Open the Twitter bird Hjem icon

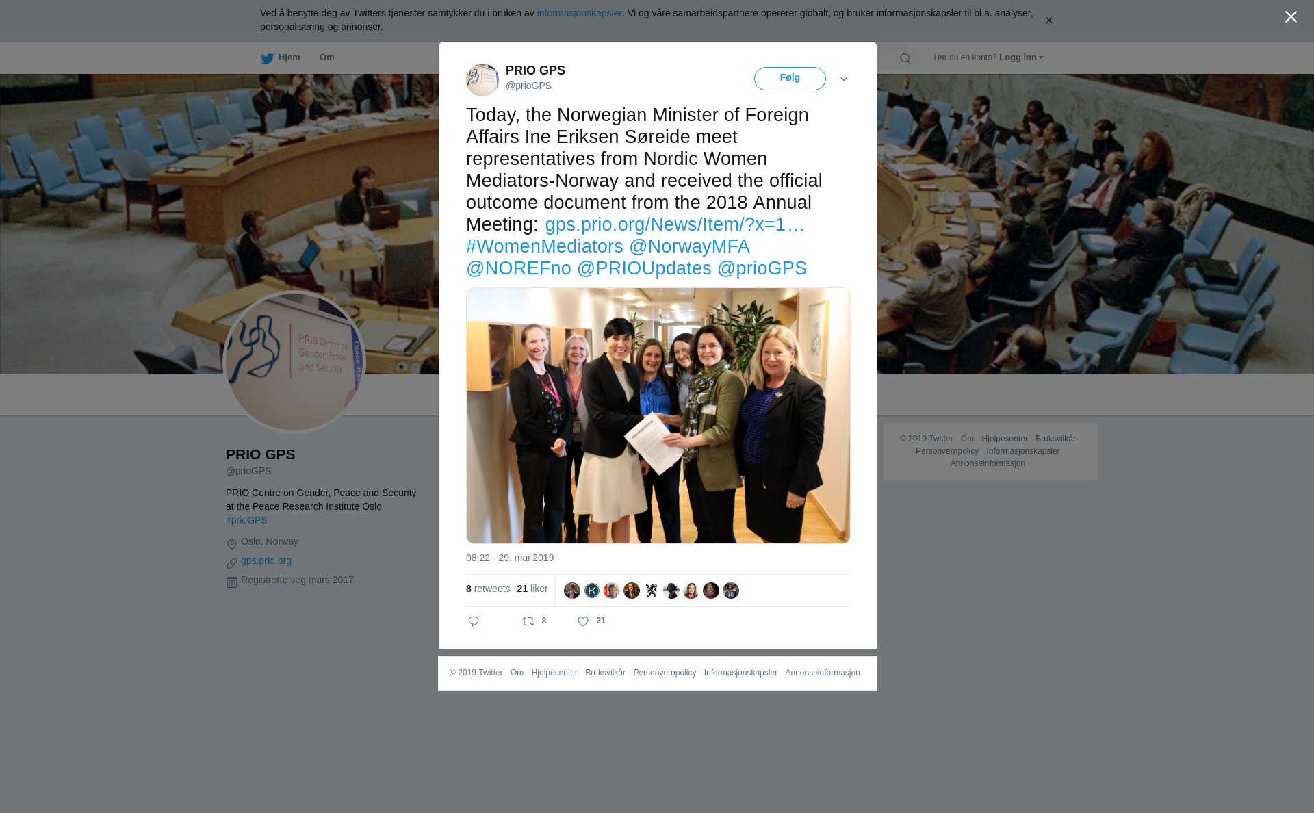[x=267, y=58]
